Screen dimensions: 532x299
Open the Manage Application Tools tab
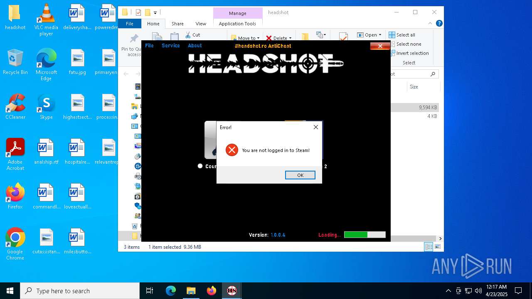[x=237, y=24]
